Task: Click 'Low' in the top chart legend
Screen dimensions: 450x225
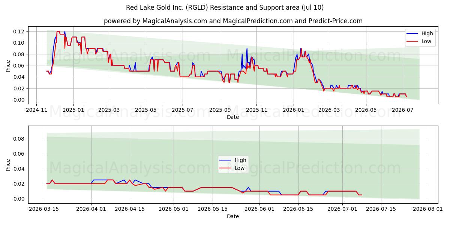Action: [426, 41]
